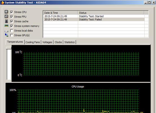Turn off Stress system memory
The width and height of the screenshot is (156, 113).
(12, 26)
